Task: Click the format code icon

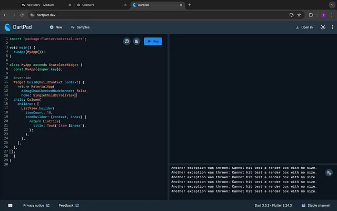Action: (136, 41)
